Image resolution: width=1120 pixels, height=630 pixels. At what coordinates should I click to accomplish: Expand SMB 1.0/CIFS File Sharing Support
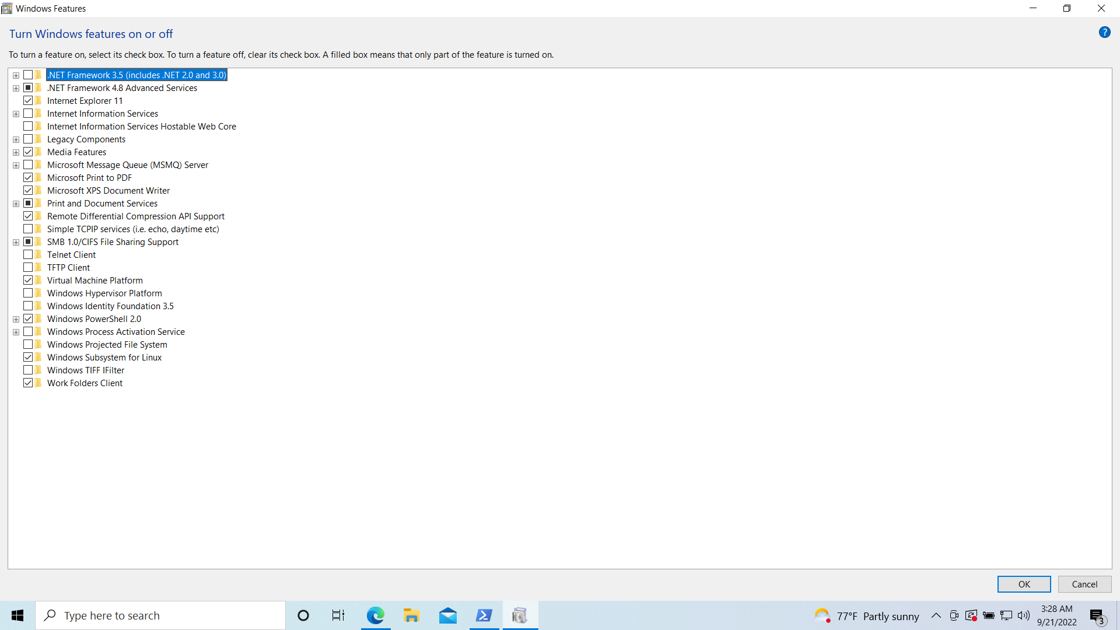point(15,242)
